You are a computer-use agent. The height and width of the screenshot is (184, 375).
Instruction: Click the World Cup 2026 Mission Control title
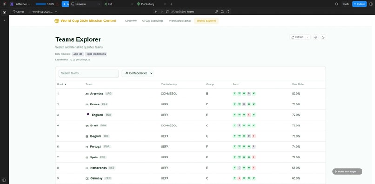point(88,21)
